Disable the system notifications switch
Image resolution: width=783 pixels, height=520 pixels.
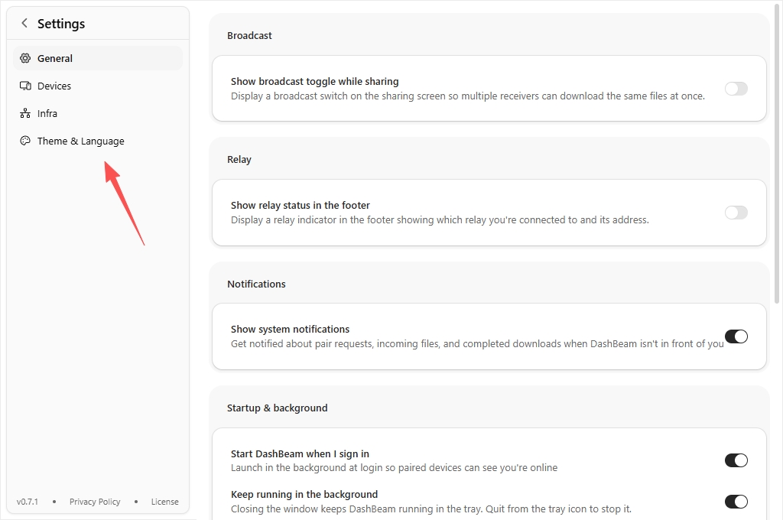(x=736, y=336)
